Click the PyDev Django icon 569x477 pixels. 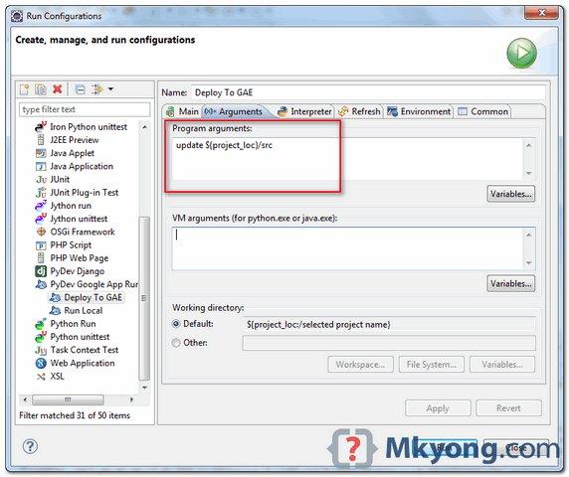click(x=41, y=271)
